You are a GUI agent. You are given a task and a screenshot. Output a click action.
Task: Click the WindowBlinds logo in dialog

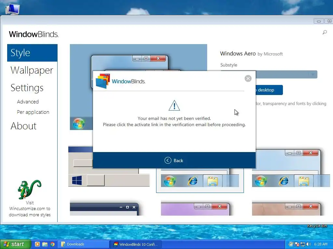point(120,81)
